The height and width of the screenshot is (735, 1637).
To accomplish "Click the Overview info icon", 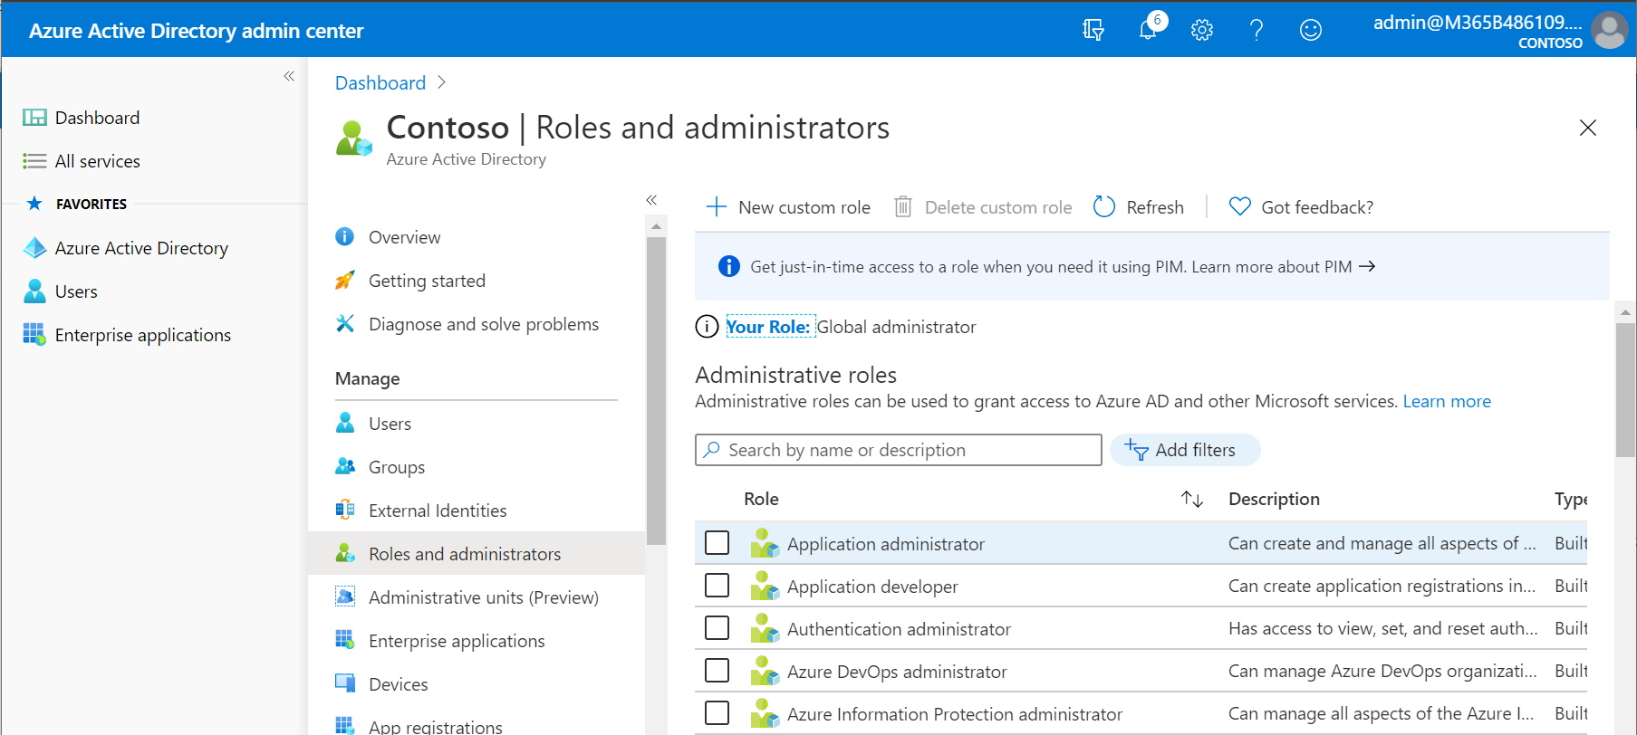I will tap(345, 237).
